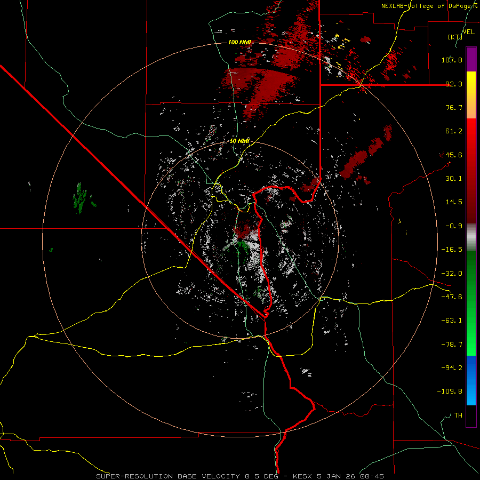480x480 pixels.
Task: Select the 45.6 legend value
Action: point(454,155)
